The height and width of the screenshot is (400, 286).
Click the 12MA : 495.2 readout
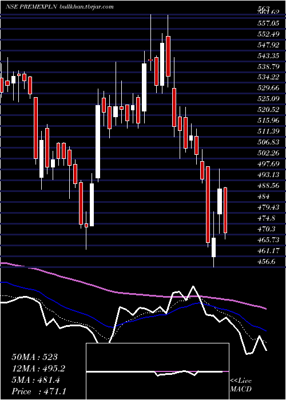click(x=38, y=369)
